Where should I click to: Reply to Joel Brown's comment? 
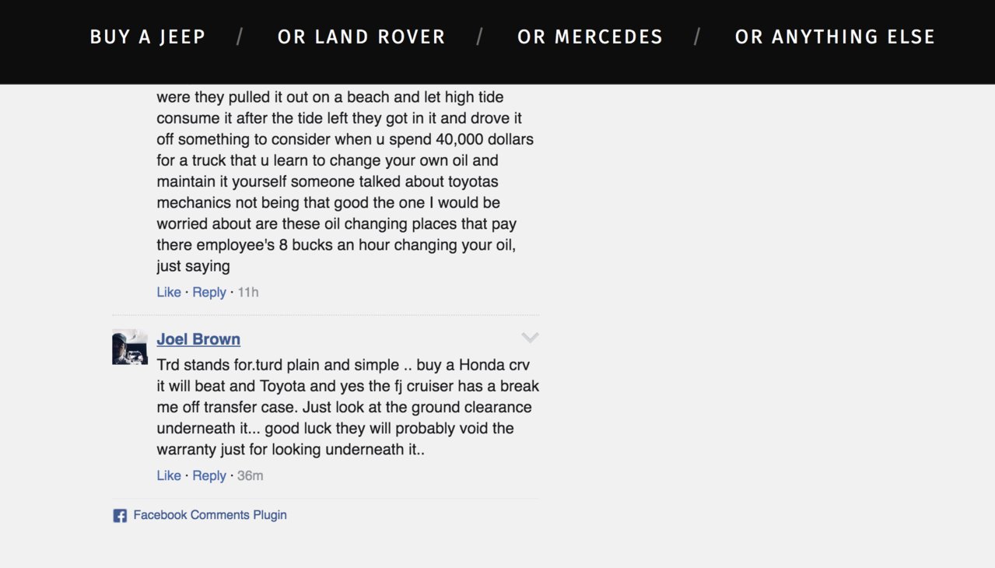pos(209,475)
